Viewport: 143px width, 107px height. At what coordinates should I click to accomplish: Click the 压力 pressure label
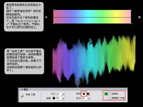pyautogui.click(x=78, y=98)
